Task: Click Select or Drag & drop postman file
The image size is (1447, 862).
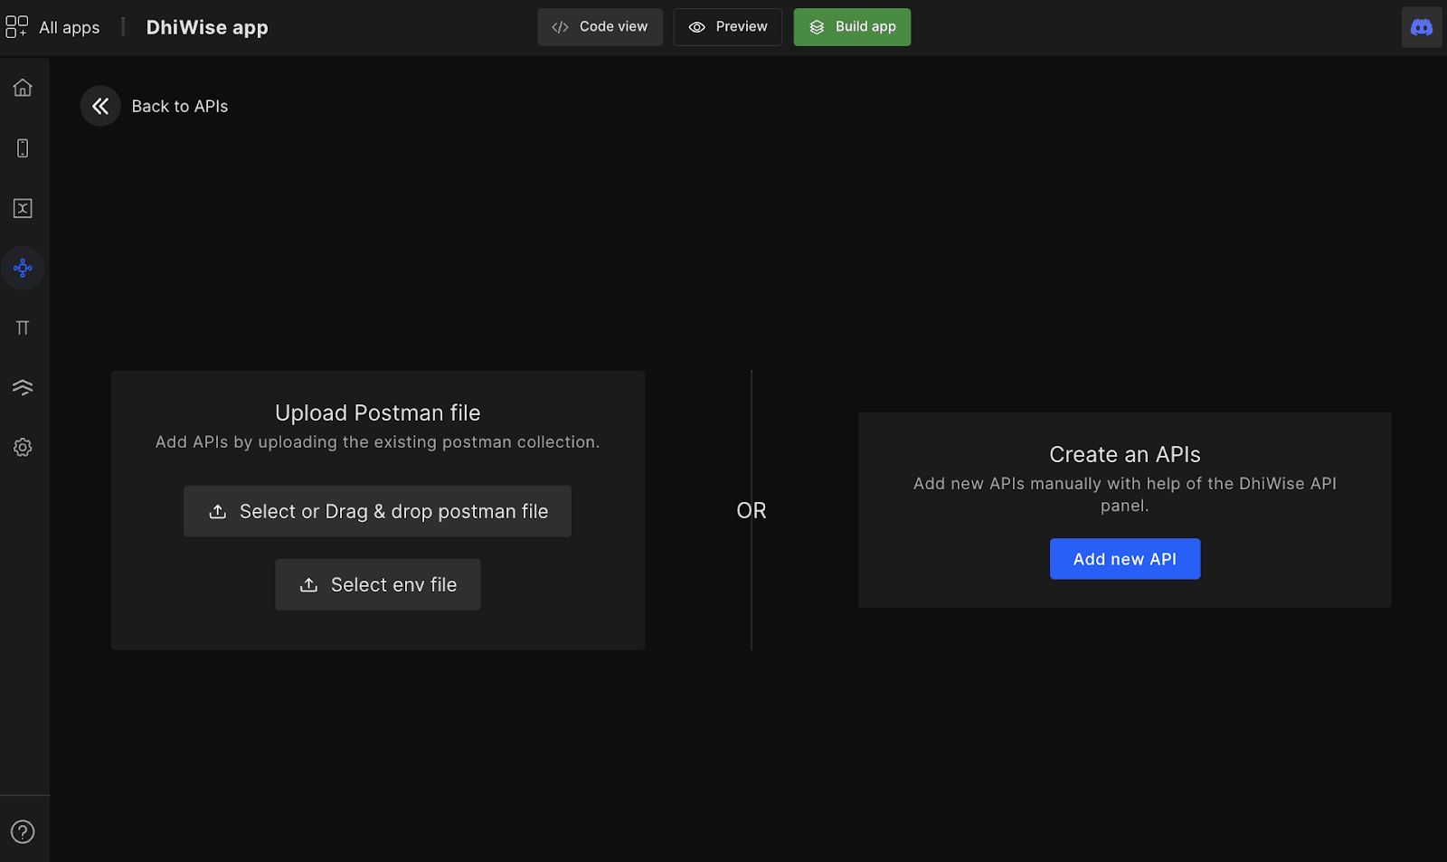Action: click(377, 511)
